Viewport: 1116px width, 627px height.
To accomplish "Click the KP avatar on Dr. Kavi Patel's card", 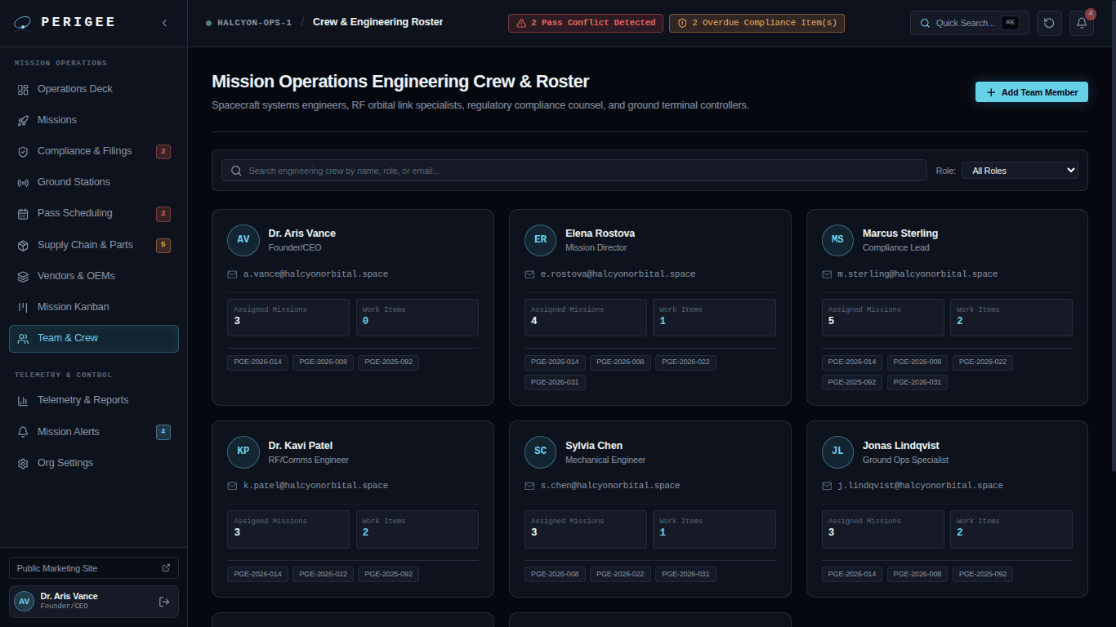I will click(x=243, y=451).
